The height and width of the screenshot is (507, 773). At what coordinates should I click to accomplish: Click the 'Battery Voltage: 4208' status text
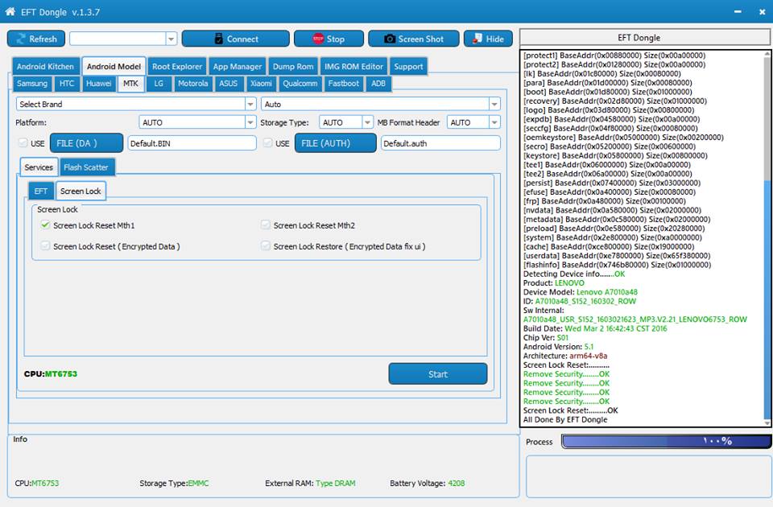tap(427, 484)
